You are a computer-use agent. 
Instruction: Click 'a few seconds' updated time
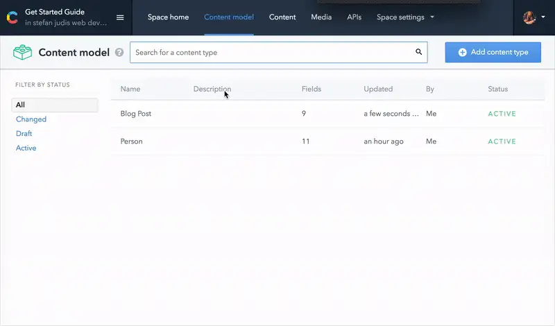click(x=391, y=114)
